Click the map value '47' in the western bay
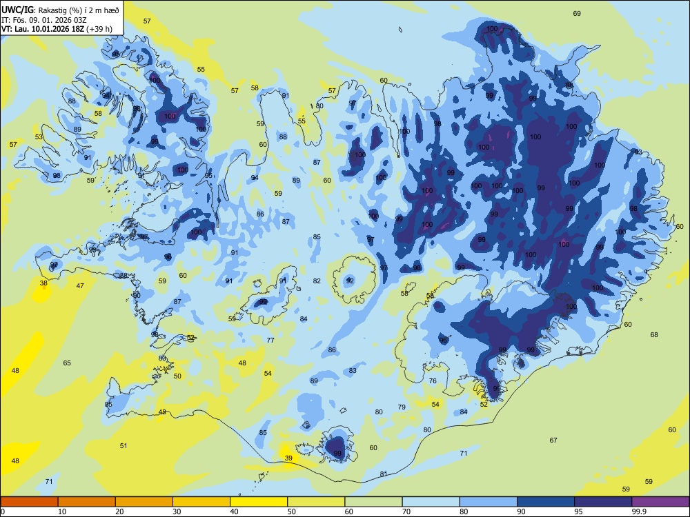This screenshot has height=517, width=690. [x=80, y=286]
